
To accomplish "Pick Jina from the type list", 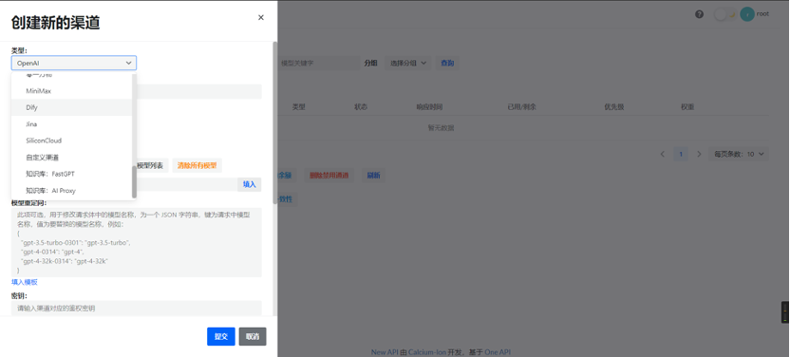I will click(71, 124).
